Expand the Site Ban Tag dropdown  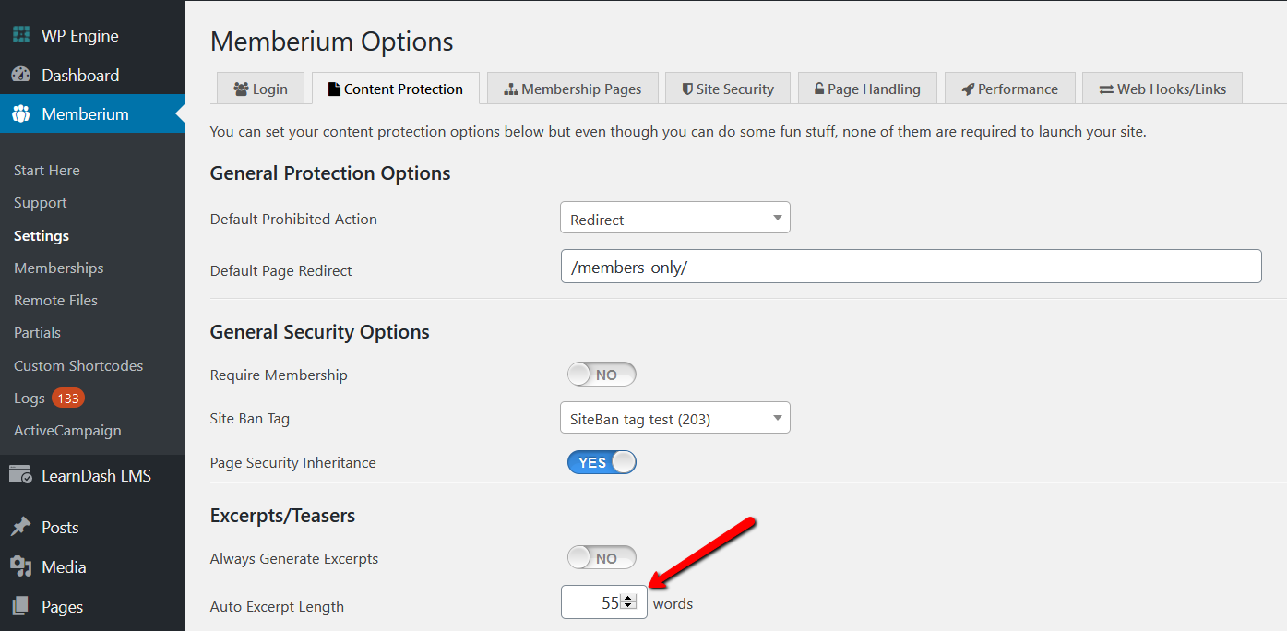(x=675, y=418)
